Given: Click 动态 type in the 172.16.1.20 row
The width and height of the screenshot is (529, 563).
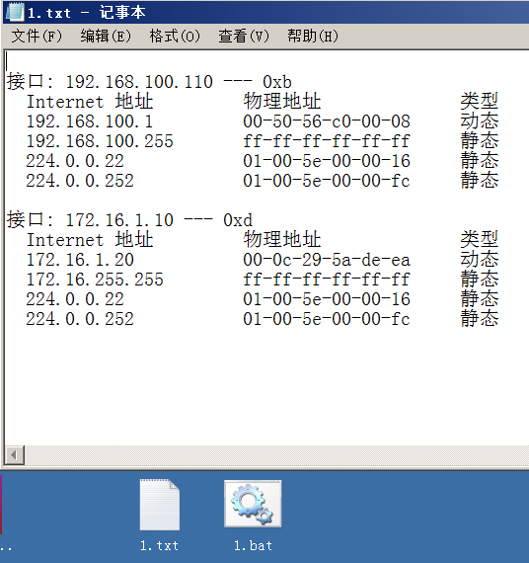Looking at the screenshot, I should [480, 260].
